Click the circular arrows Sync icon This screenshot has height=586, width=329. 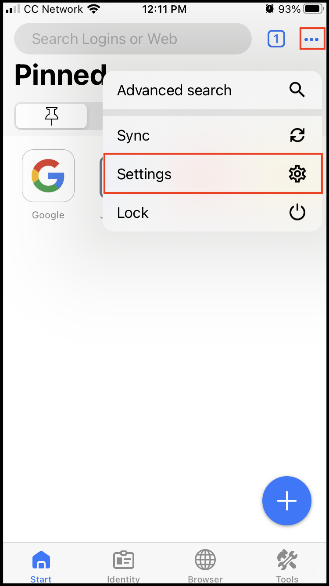click(297, 135)
